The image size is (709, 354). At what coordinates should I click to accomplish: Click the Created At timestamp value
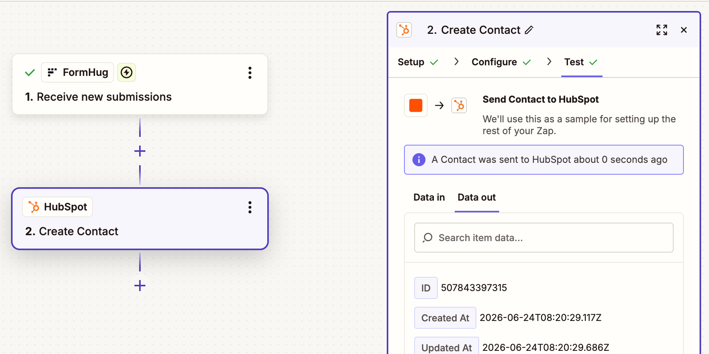click(541, 318)
